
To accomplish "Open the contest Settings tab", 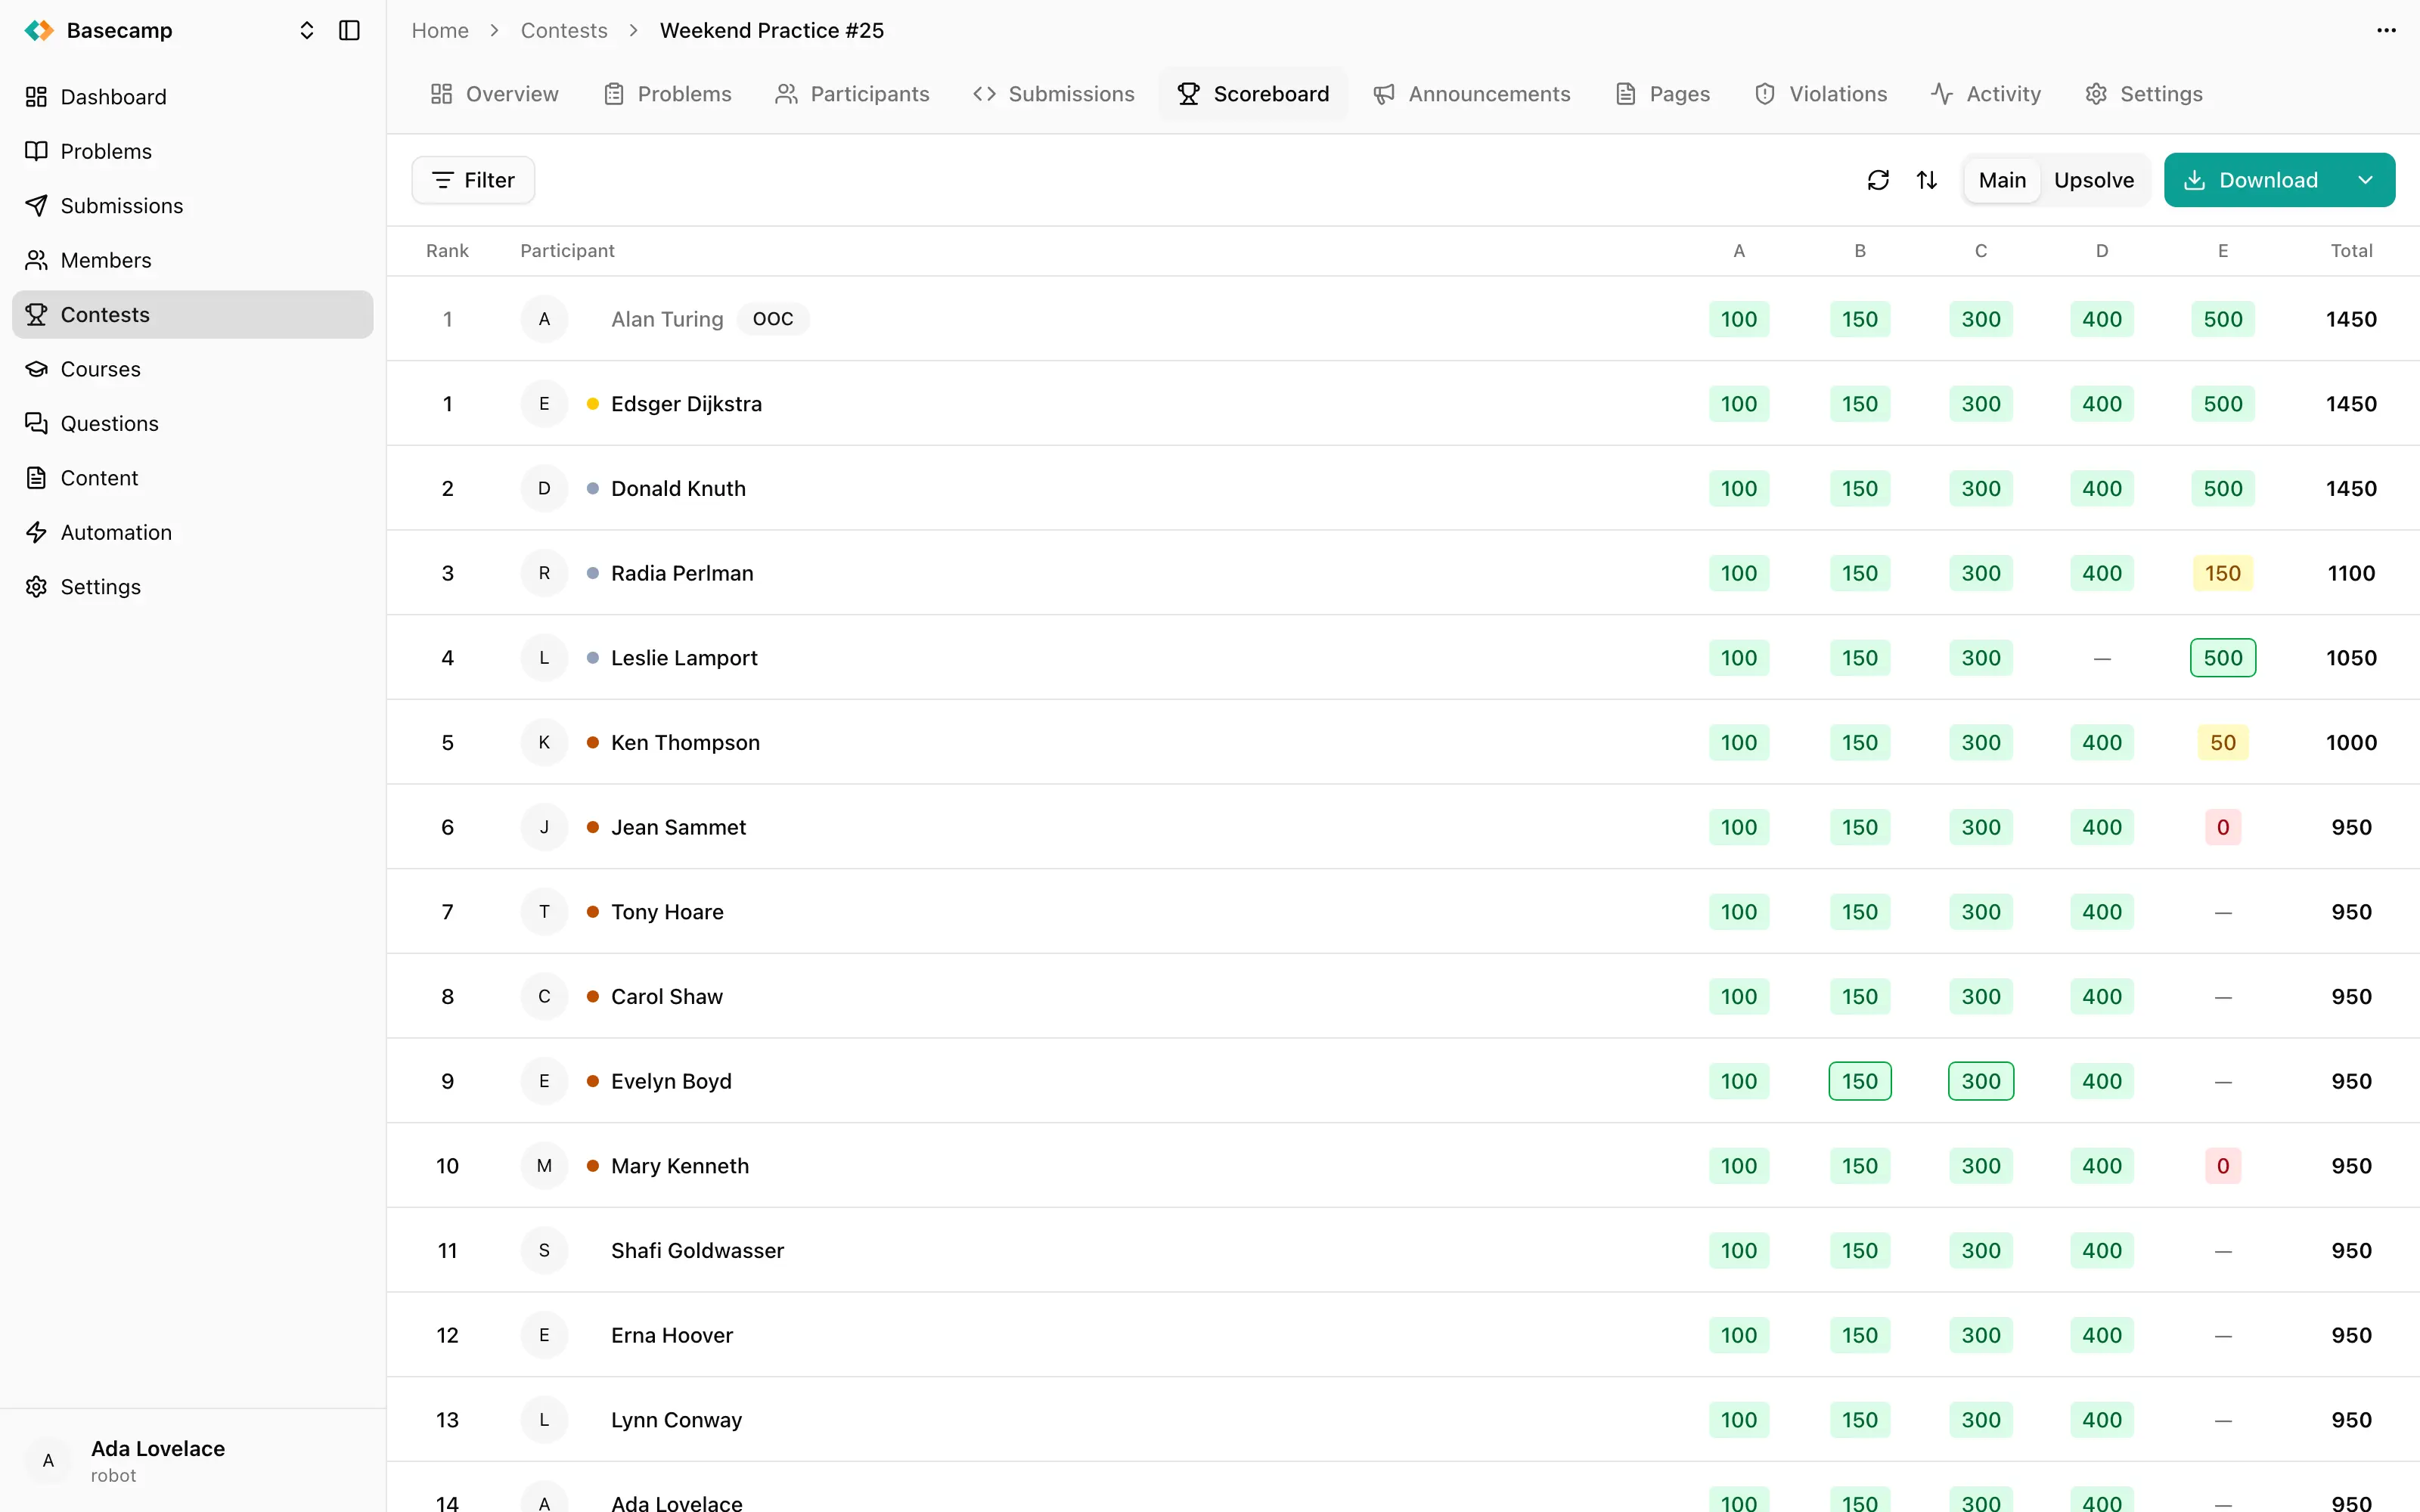I will coord(2144,94).
